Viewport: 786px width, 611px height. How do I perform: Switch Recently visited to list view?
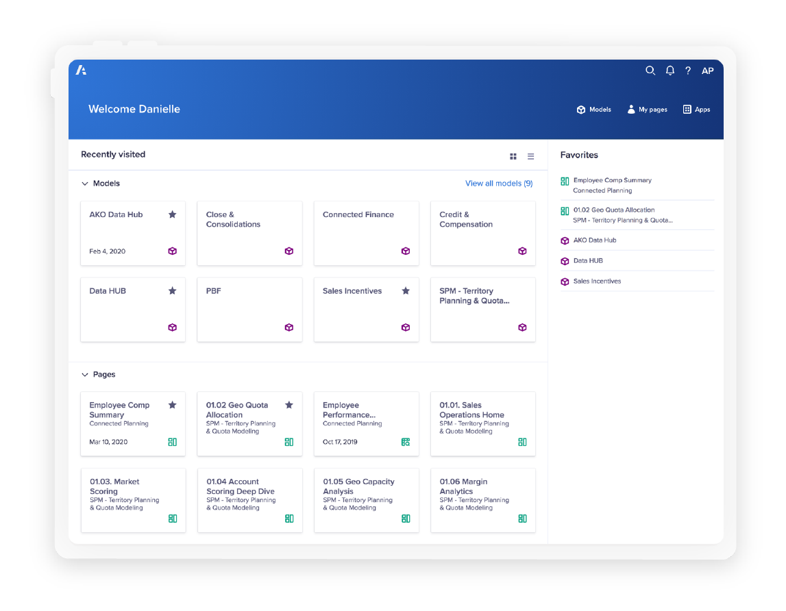tap(530, 156)
